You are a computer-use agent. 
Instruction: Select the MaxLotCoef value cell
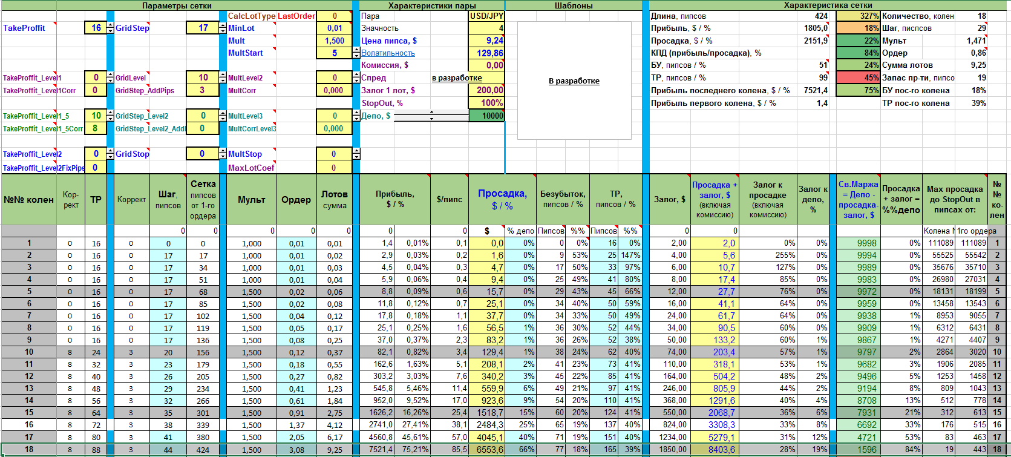click(334, 168)
